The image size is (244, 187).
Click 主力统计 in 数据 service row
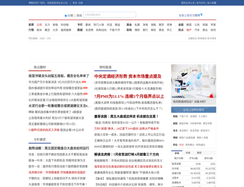click(203, 116)
